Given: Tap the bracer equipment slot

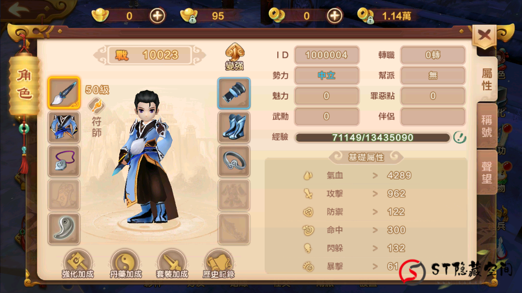Looking at the screenshot, I should [x=234, y=93].
